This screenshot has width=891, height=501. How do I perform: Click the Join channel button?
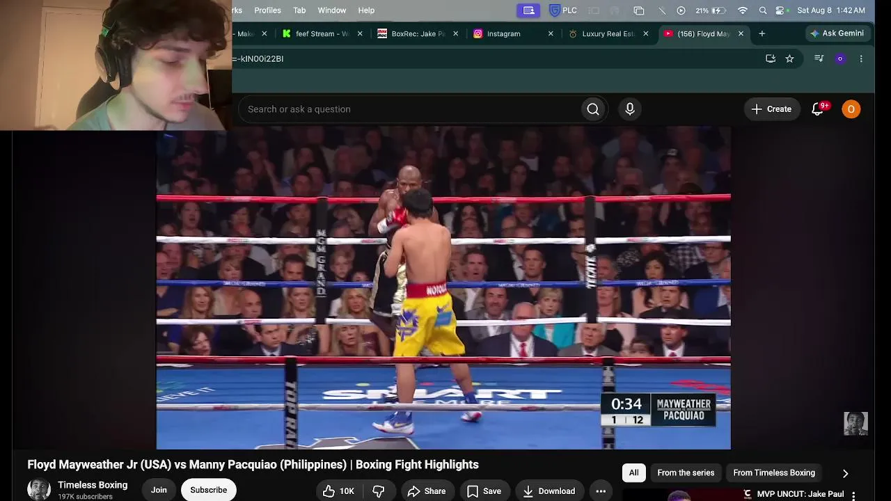tap(159, 490)
